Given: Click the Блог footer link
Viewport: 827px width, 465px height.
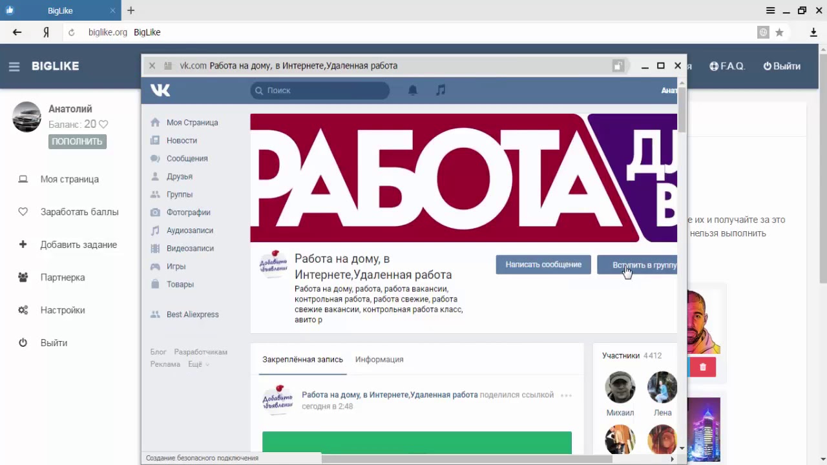Looking at the screenshot, I should 158,352.
